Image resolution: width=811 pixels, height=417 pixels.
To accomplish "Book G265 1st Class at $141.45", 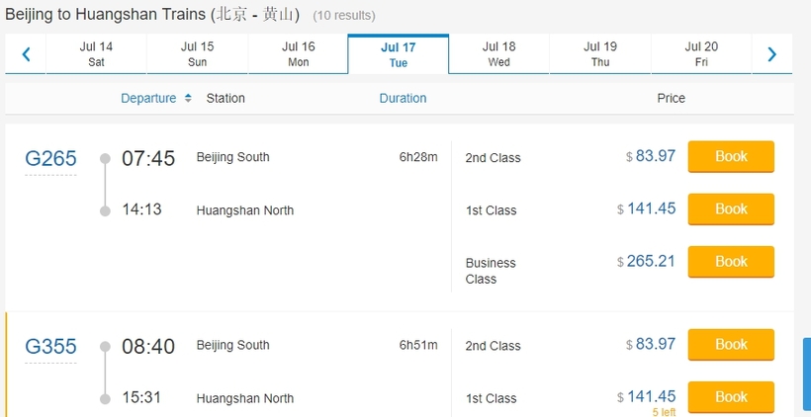I will point(731,209).
